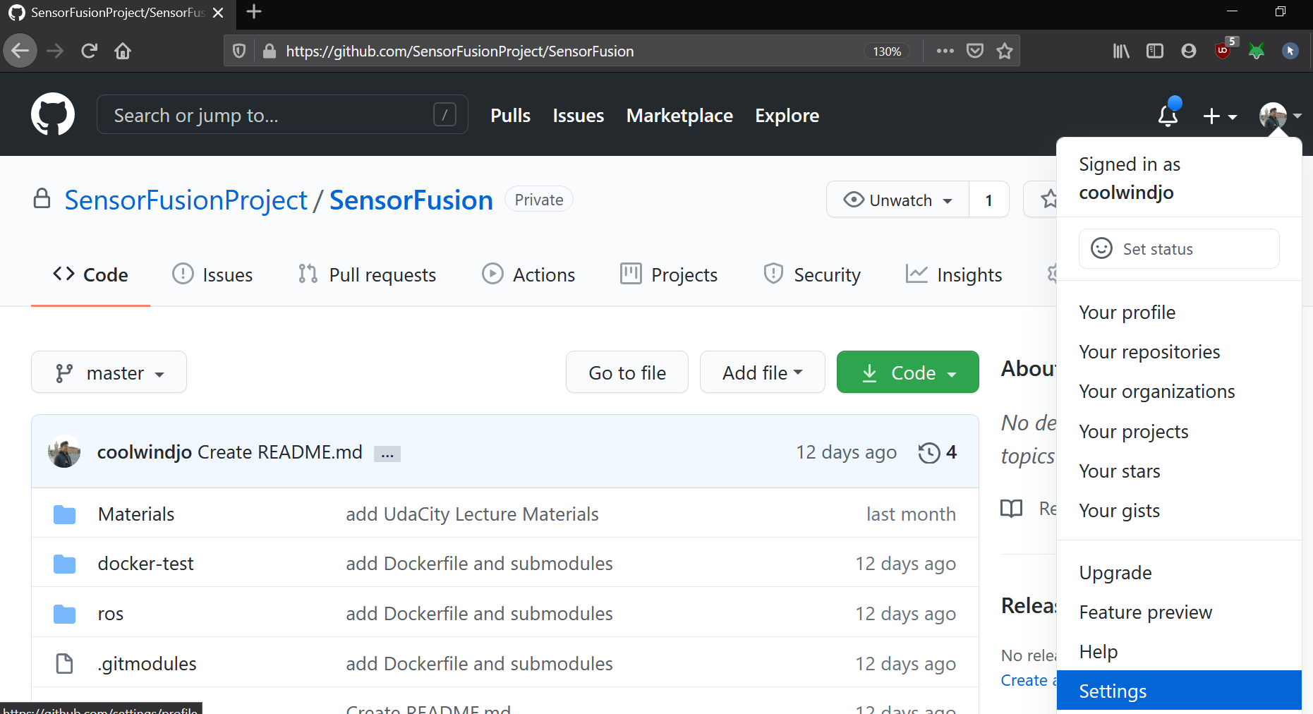
Task: Expand the Unwatch dropdown
Action: (x=898, y=200)
